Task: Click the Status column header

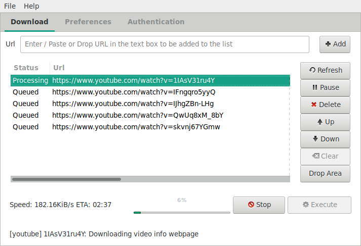Action: (x=26, y=68)
